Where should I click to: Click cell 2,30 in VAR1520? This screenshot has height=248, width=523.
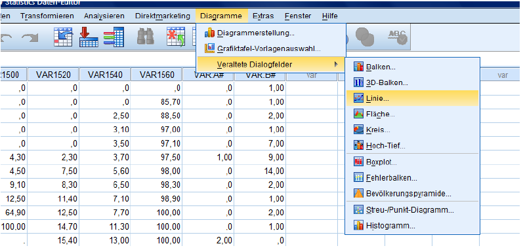[53, 157]
